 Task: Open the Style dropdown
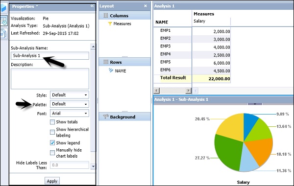click(x=70, y=95)
